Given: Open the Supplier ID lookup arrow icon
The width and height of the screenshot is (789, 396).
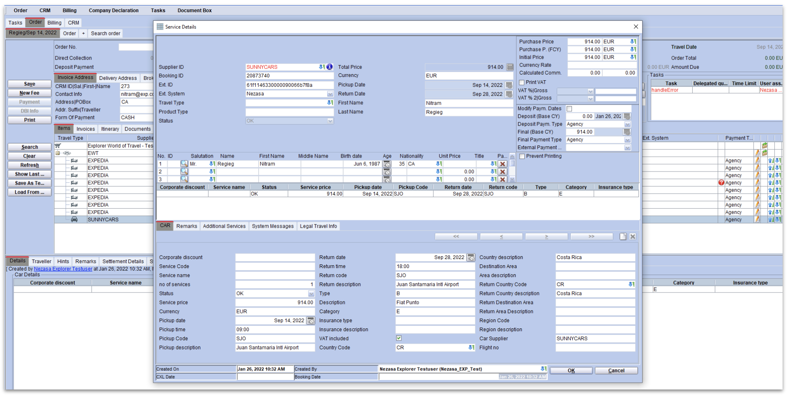Looking at the screenshot, I should (322, 67).
